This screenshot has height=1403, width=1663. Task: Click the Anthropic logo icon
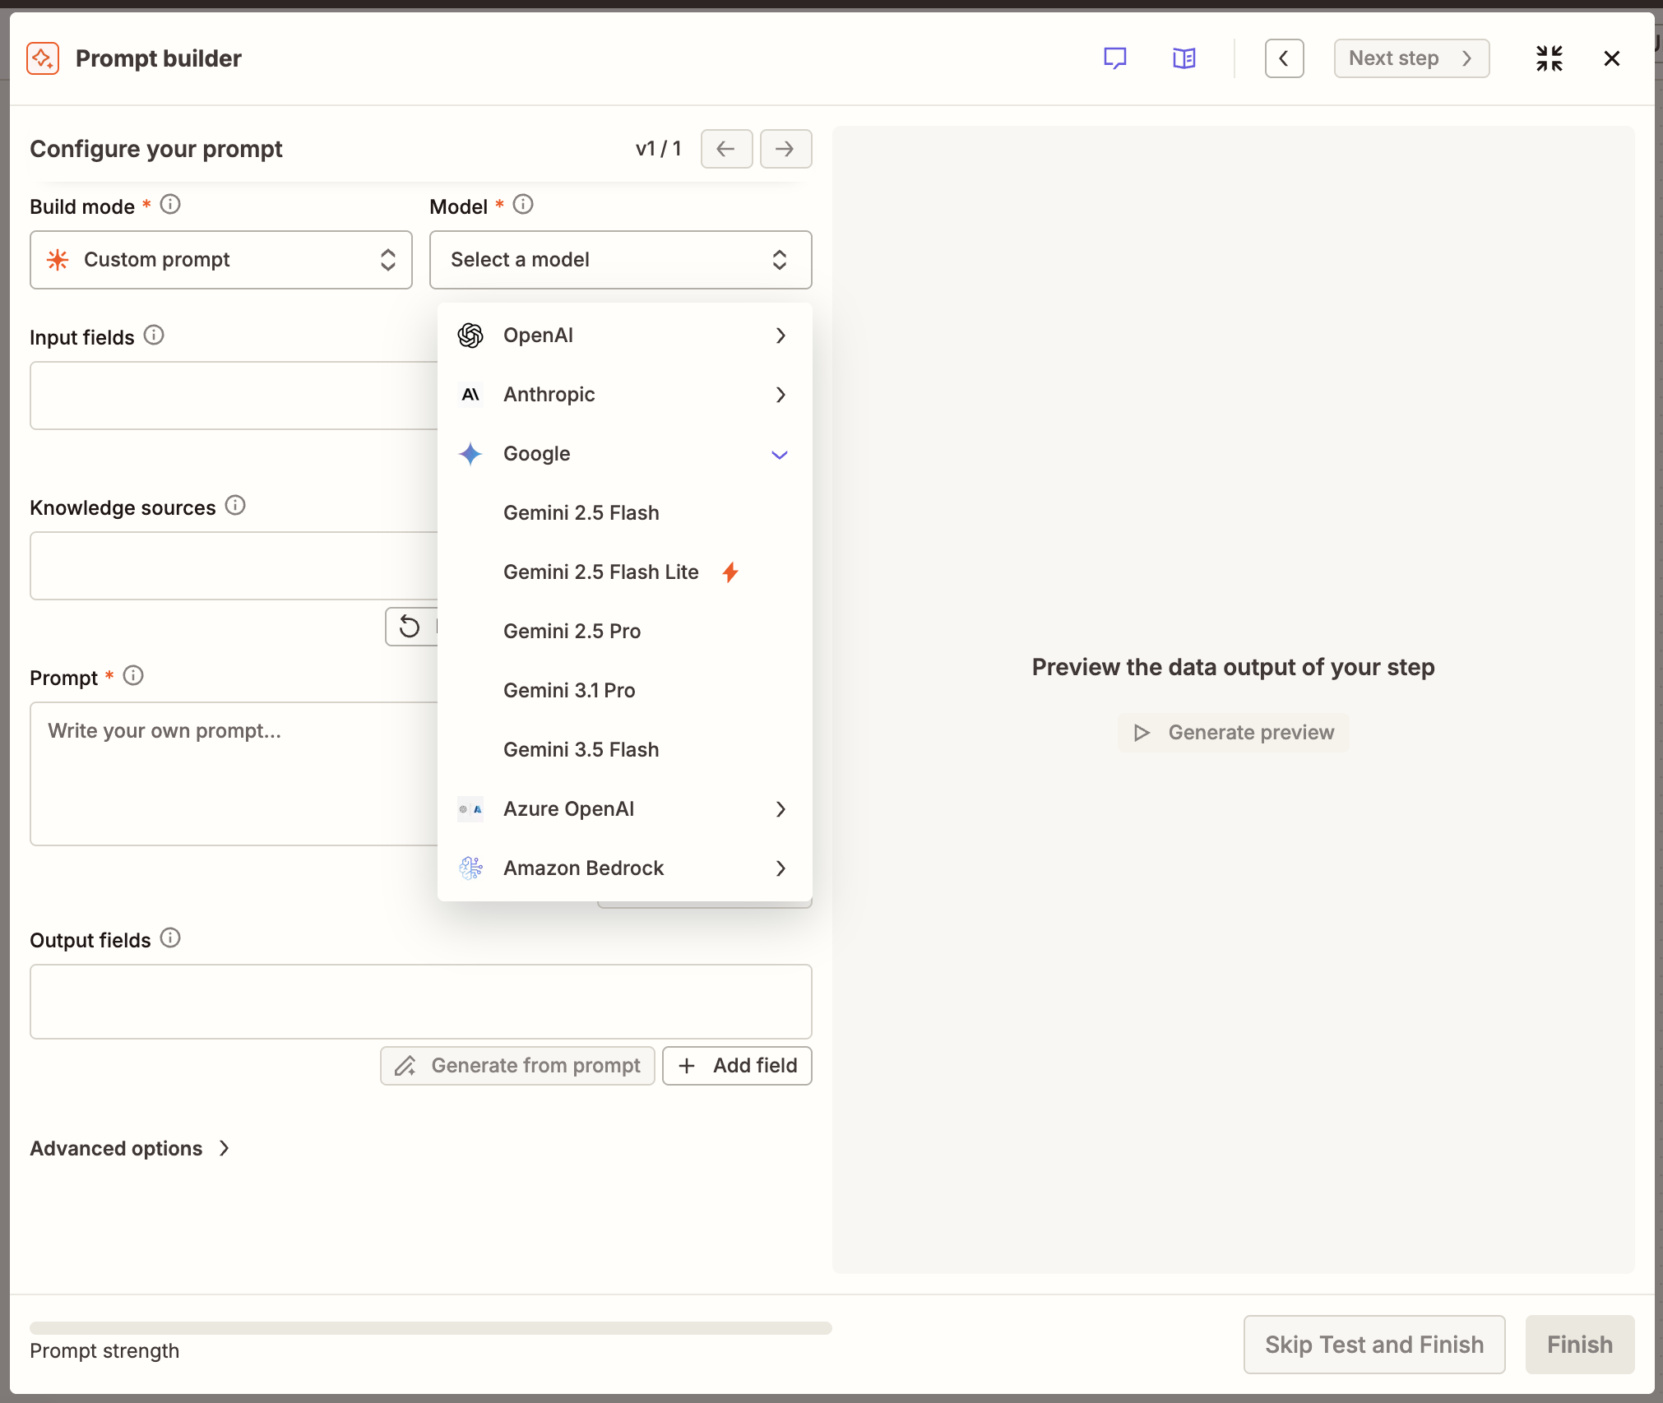coord(470,395)
